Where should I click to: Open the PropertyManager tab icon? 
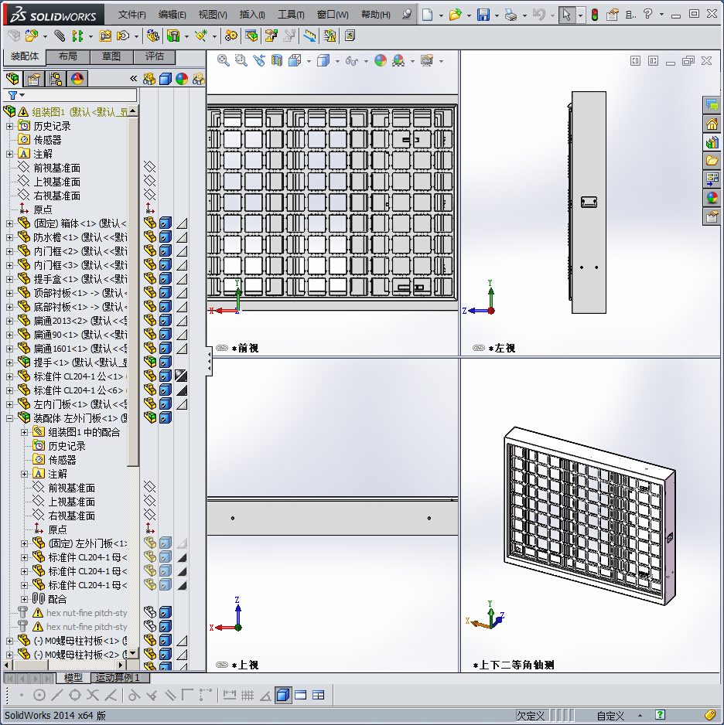coord(34,79)
